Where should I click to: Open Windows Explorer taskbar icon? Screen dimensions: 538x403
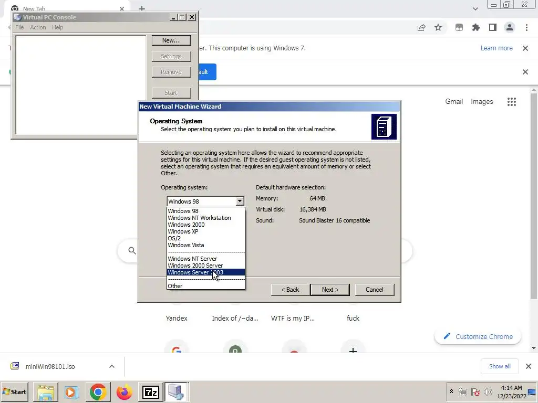pyautogui.click(x=45, y=391)
